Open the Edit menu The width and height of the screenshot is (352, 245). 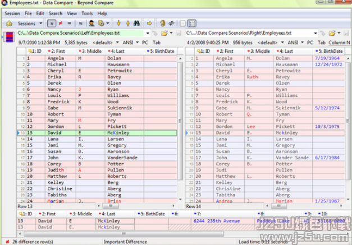(40, 13)
